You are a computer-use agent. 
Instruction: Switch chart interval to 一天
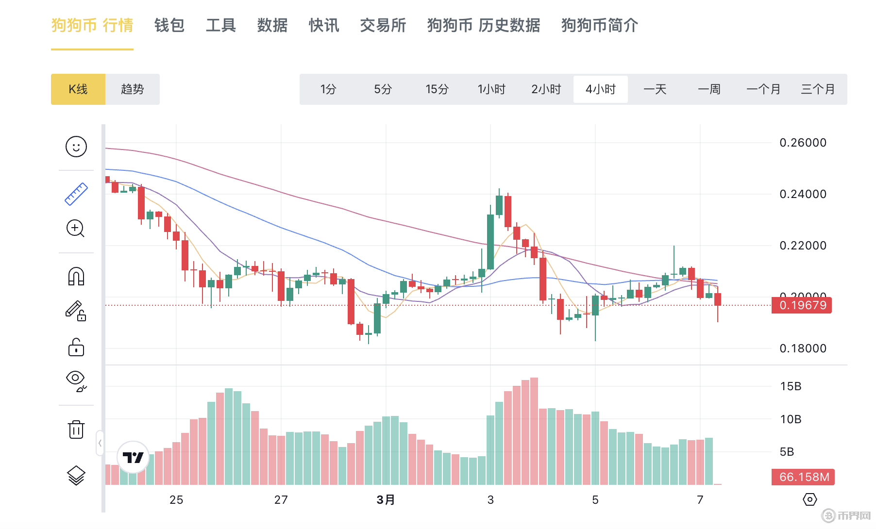pos(655,89)
